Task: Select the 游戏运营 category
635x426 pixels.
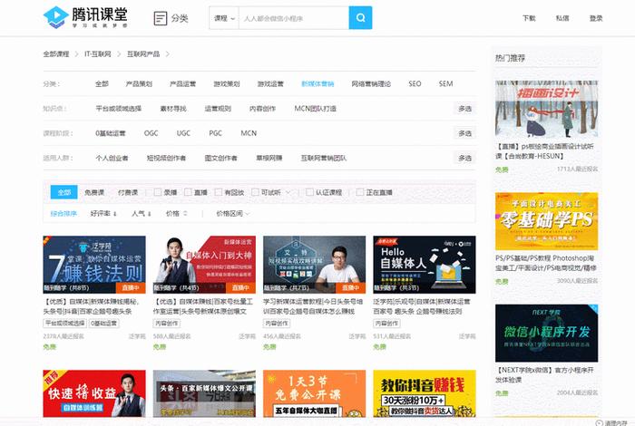Action: point(270,83)
